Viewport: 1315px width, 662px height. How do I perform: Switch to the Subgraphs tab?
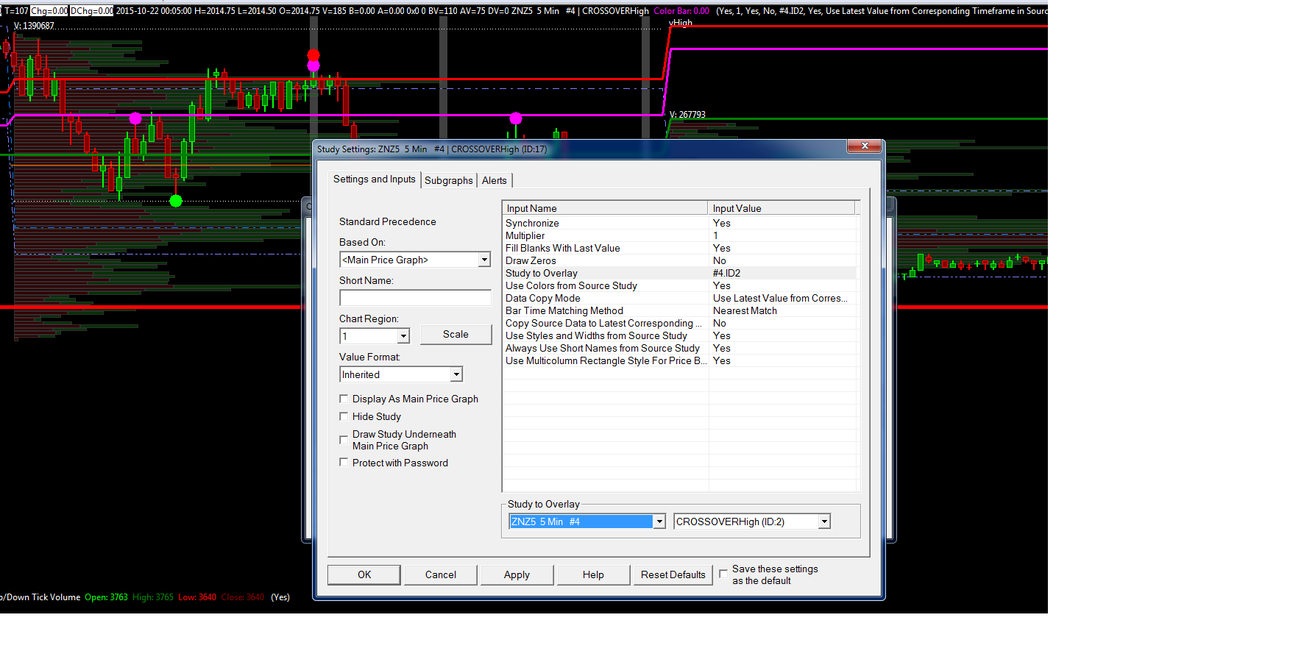click(448, 180)
